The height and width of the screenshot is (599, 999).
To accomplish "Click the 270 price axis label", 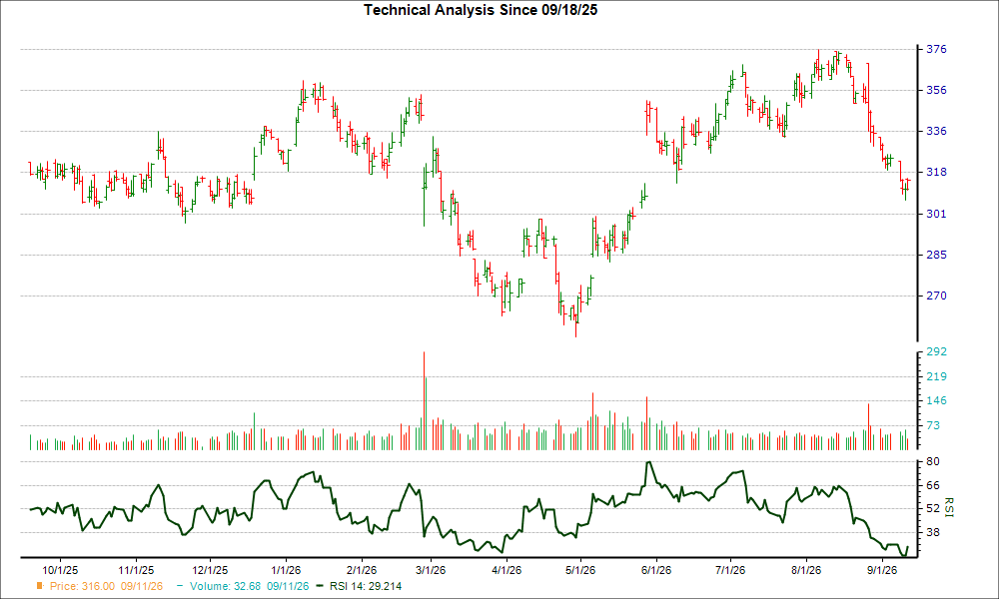I will [x=936, y=296].
